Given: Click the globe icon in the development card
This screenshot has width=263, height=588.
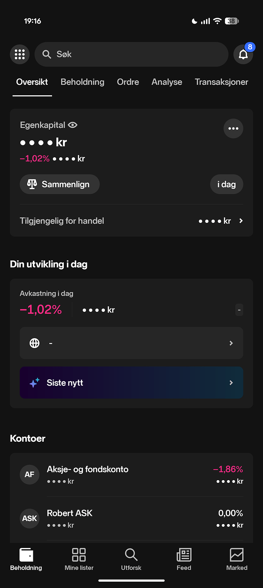Looking at the screenshot, I should (34, 343).
